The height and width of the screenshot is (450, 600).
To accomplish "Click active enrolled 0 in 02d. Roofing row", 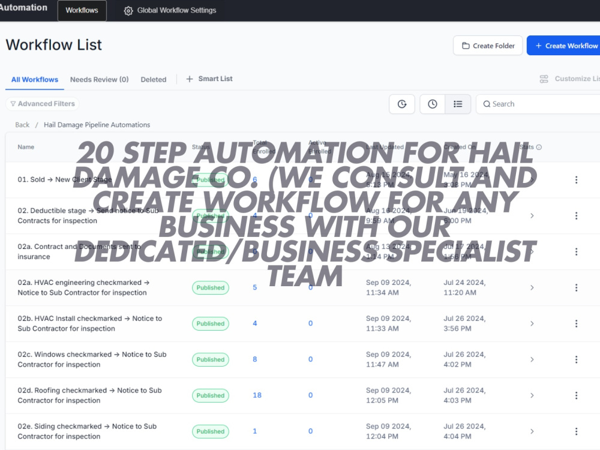I will point(310,395).
